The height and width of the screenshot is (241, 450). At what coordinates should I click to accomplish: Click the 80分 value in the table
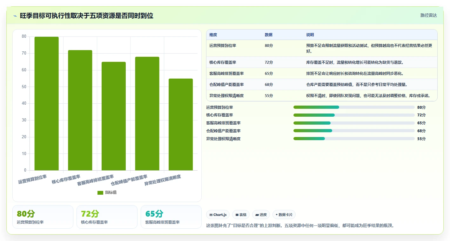coord(269,46)
